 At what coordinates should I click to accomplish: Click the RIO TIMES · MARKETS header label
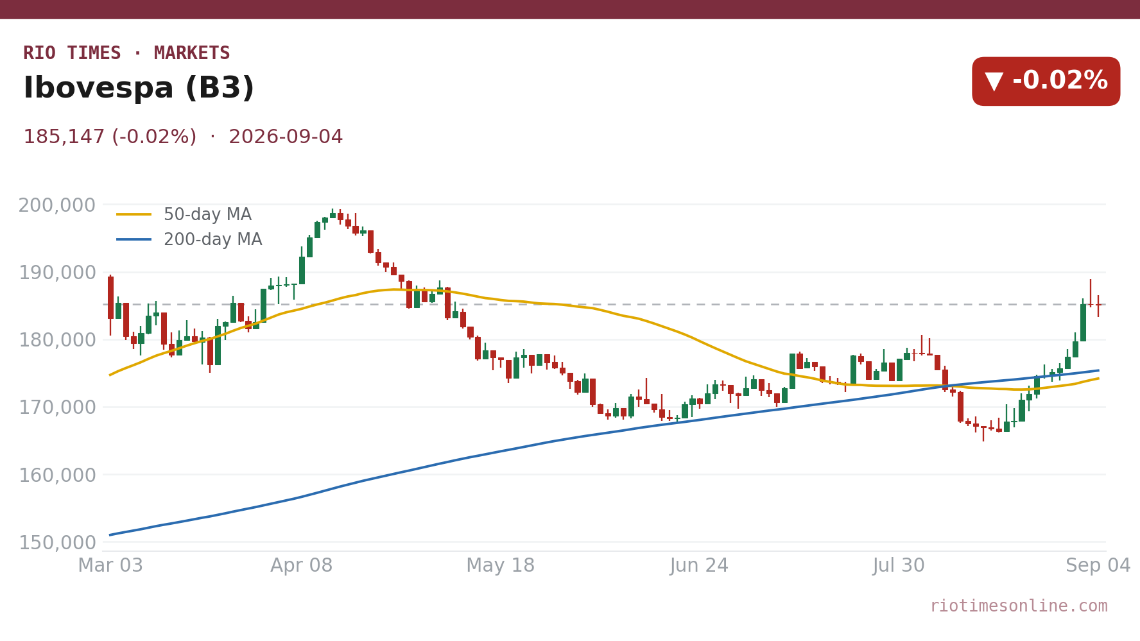[x=126, y=53]
